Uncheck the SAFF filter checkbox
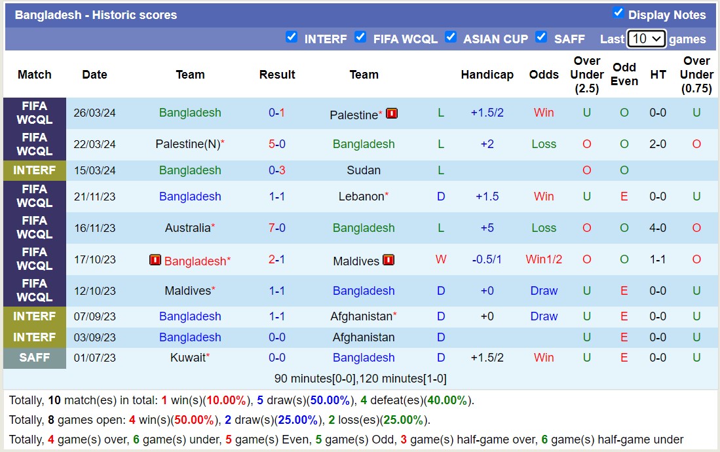The height and width of the screenshot is (452, 720). pyautogui.click(x=541, y=37)
